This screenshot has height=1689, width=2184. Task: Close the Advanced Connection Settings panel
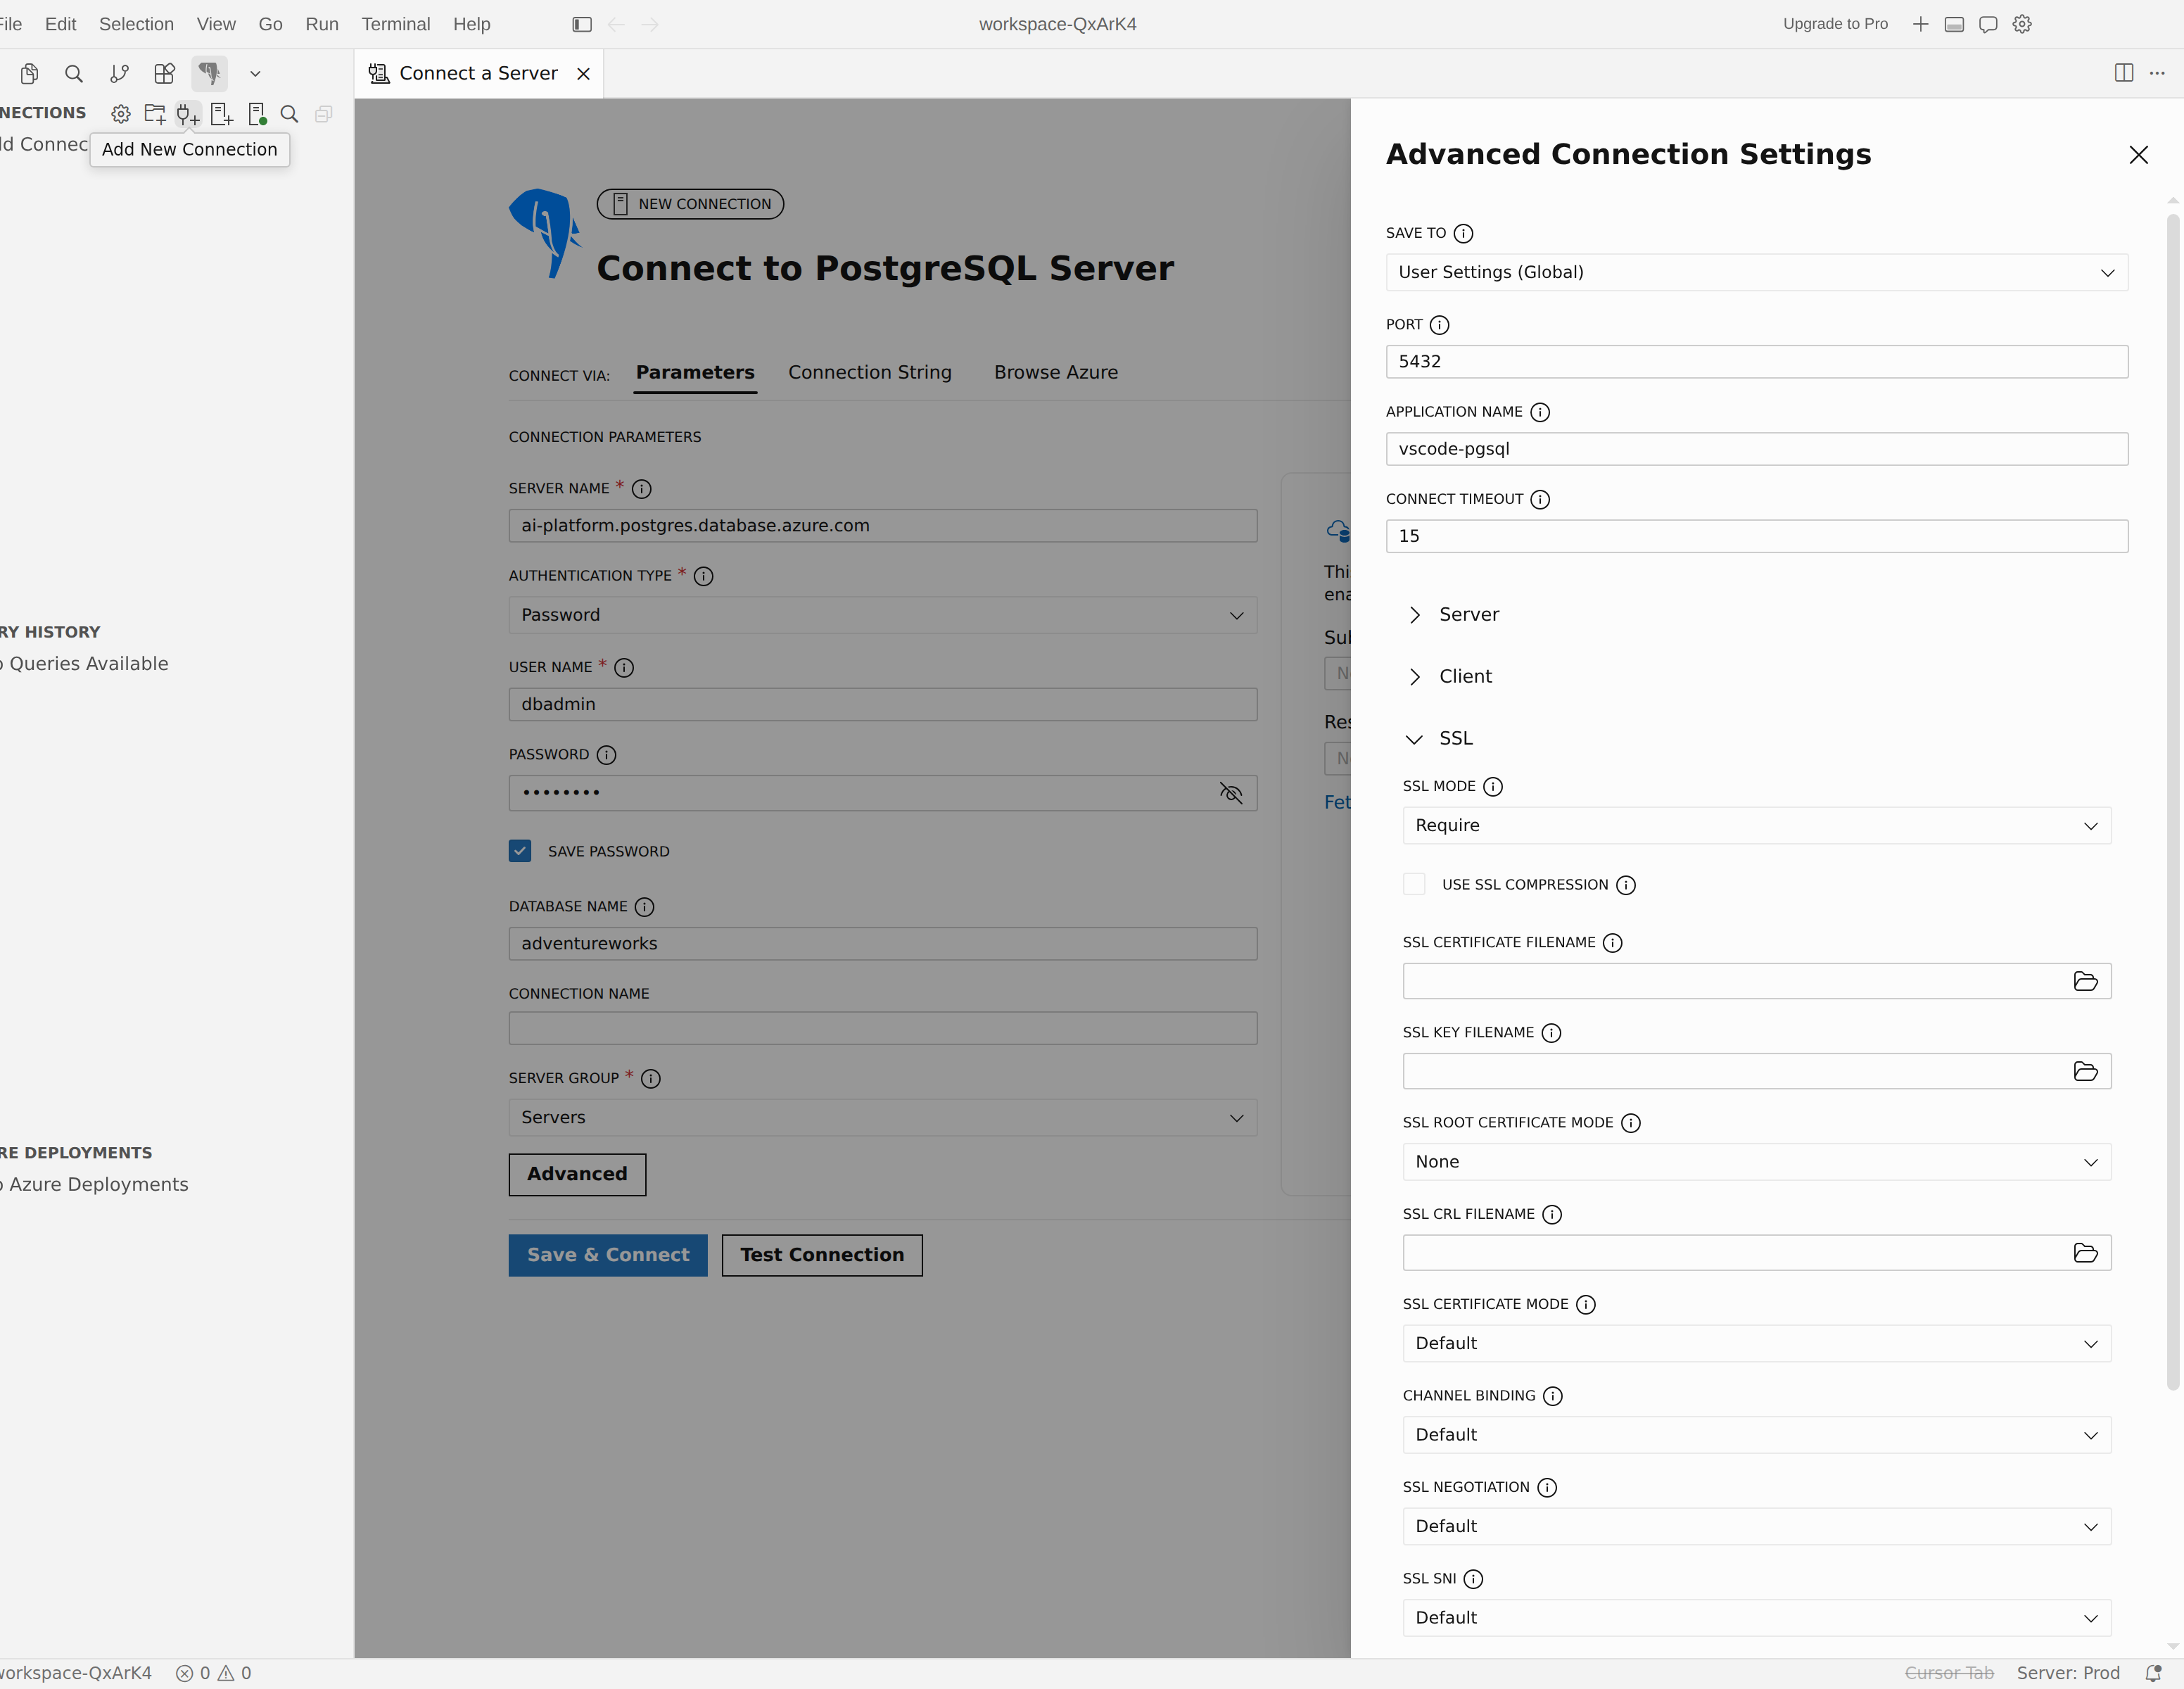2138,155
